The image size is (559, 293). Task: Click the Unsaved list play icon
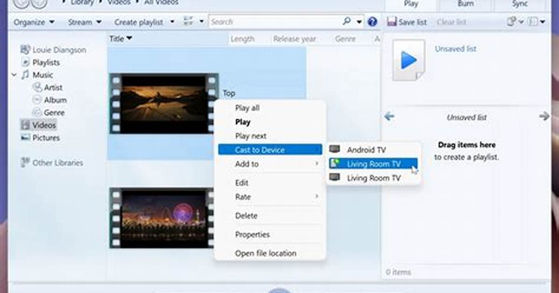click(408, 60)
